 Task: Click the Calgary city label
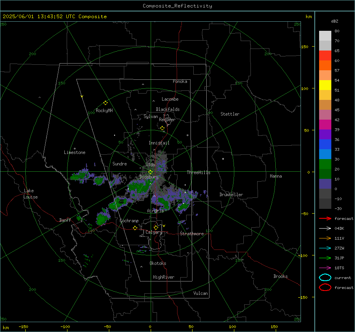tap(154, 232)
